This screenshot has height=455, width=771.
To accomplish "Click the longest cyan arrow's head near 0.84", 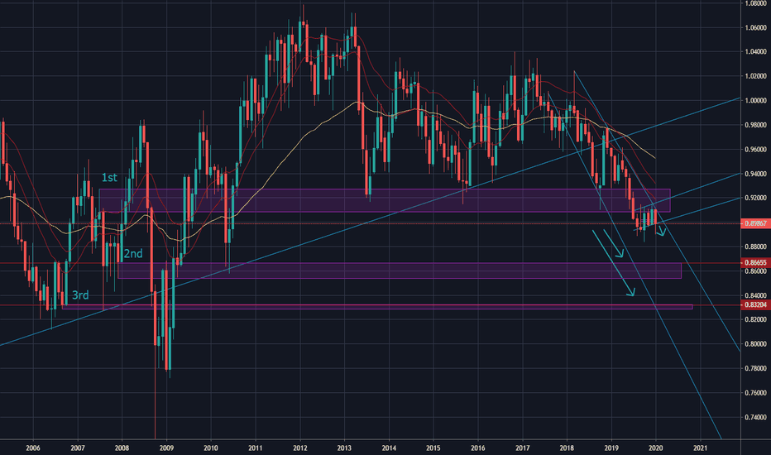I will coord(633,294).
